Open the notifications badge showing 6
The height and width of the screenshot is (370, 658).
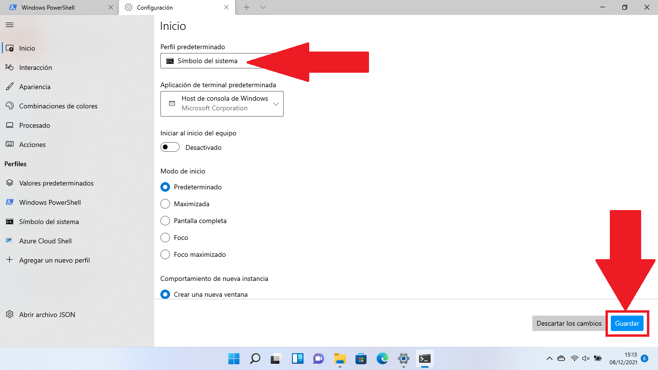pos(645,358)
